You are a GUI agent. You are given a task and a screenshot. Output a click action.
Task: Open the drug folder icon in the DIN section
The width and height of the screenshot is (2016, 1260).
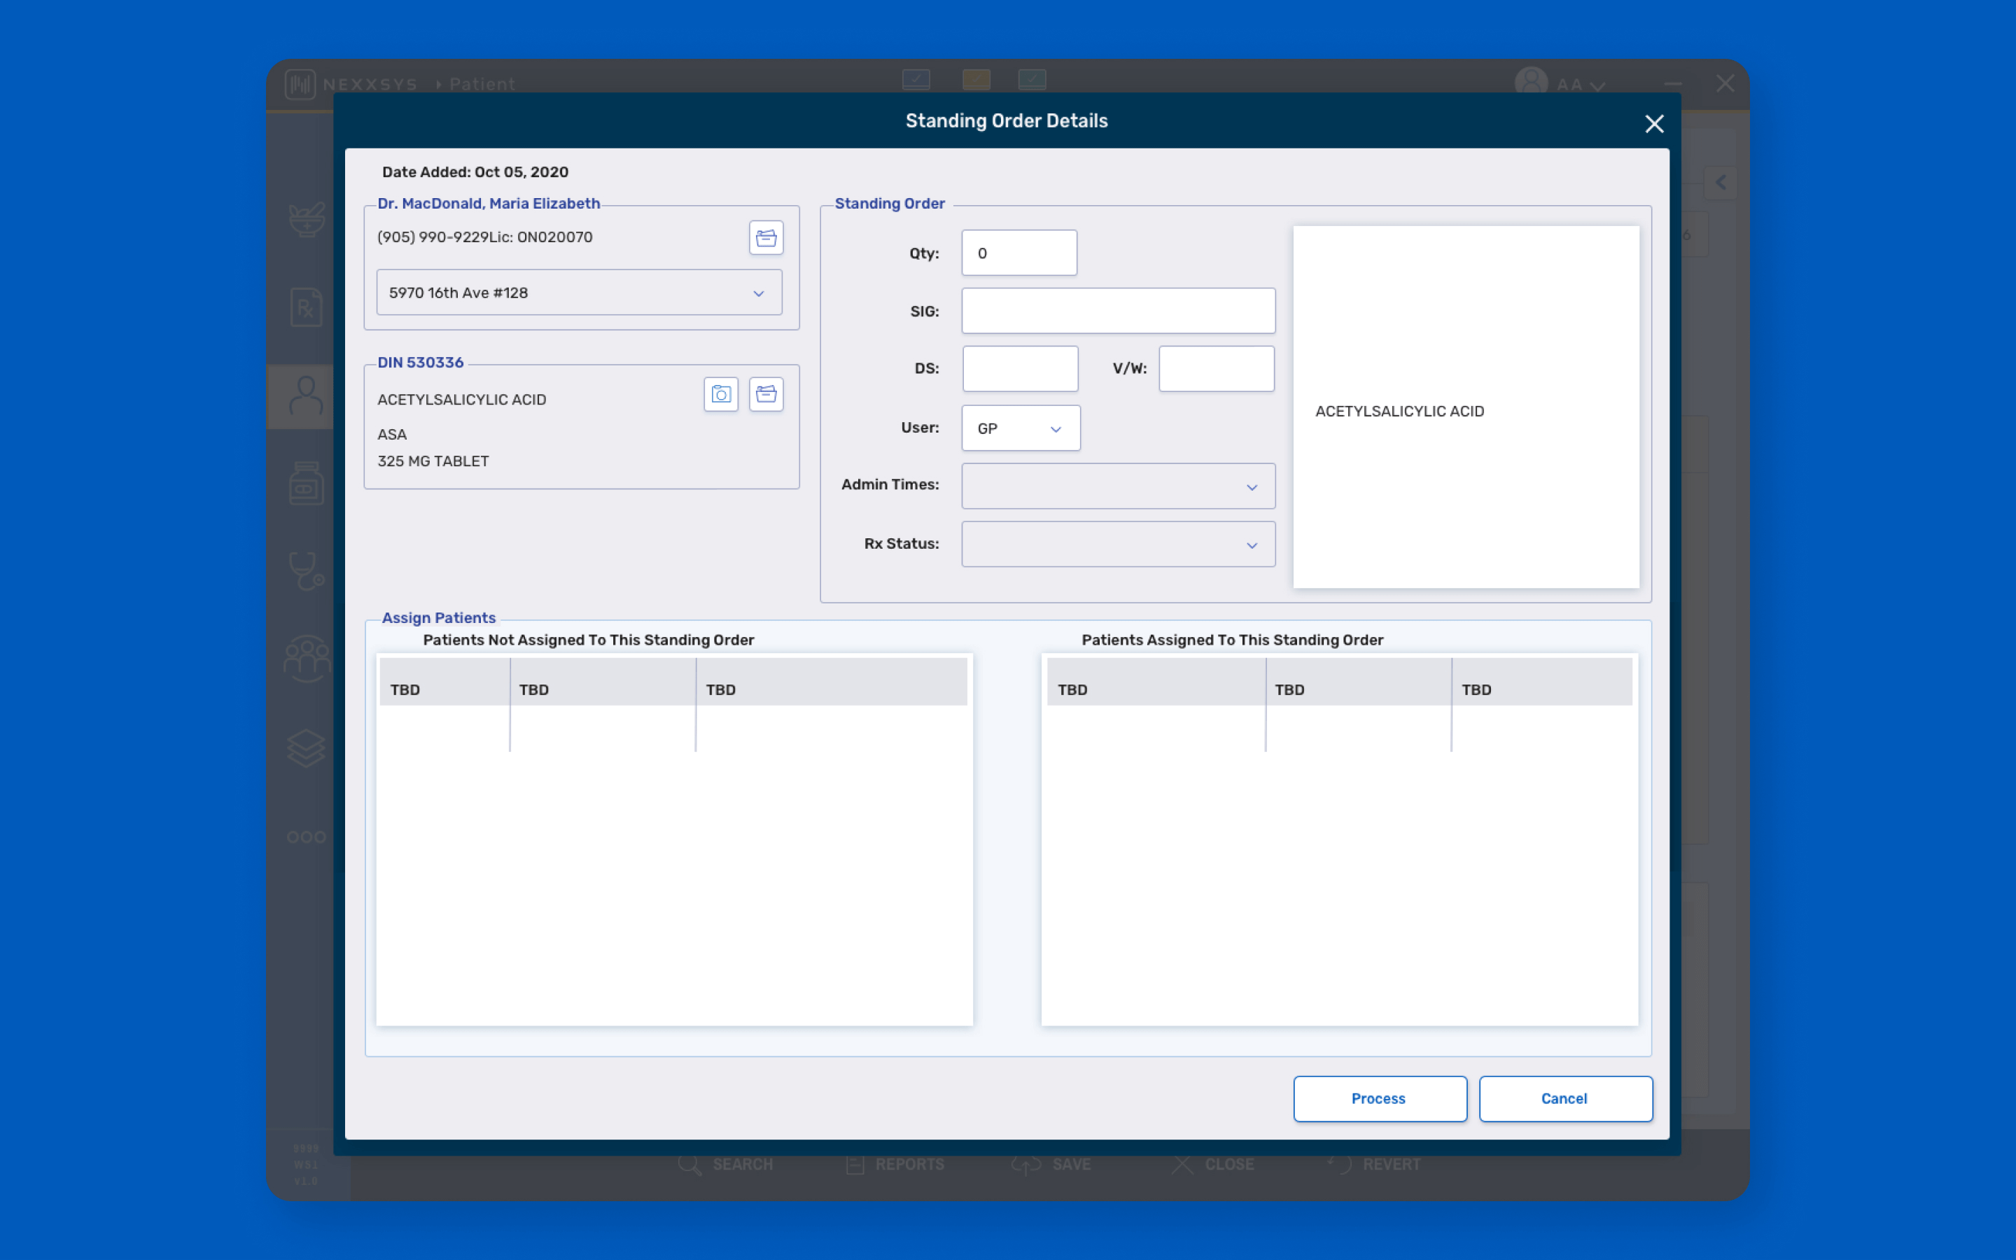click(x=766, y=394)
